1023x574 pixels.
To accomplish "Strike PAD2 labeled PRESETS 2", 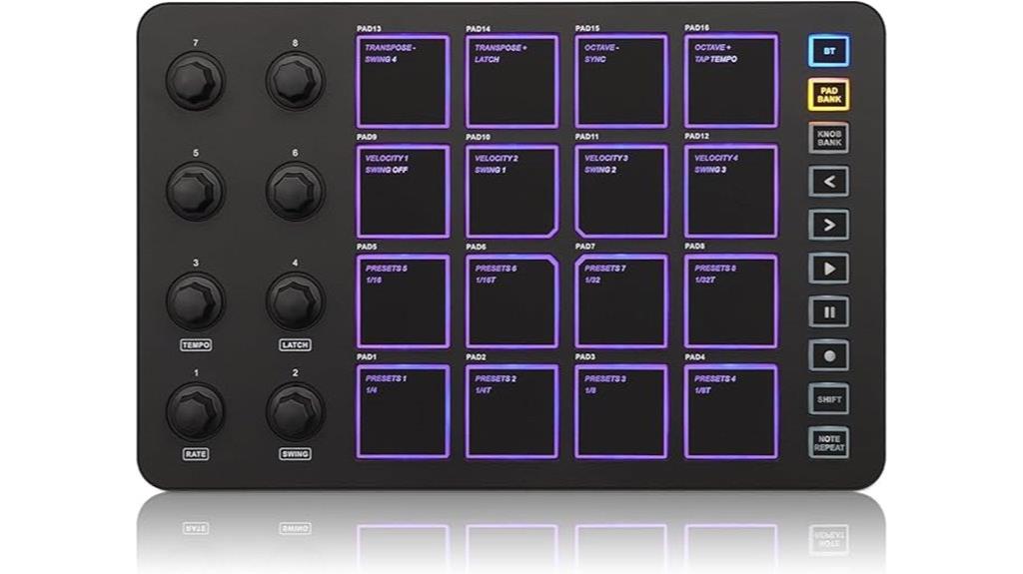I will point(512,411).
